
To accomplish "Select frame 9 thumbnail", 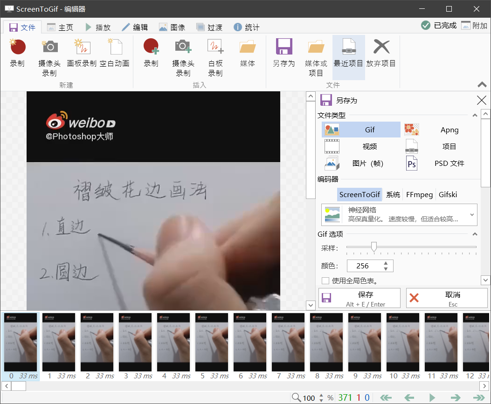I will point(365,347).
